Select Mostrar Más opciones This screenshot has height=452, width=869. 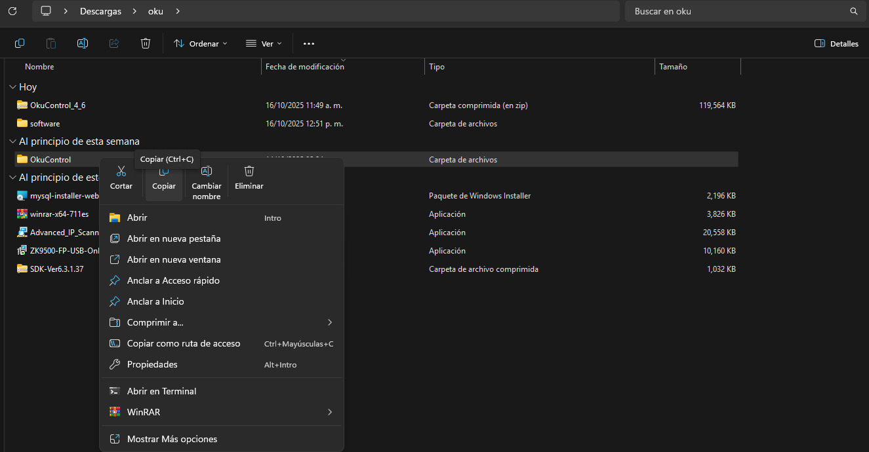coord(172,439)
